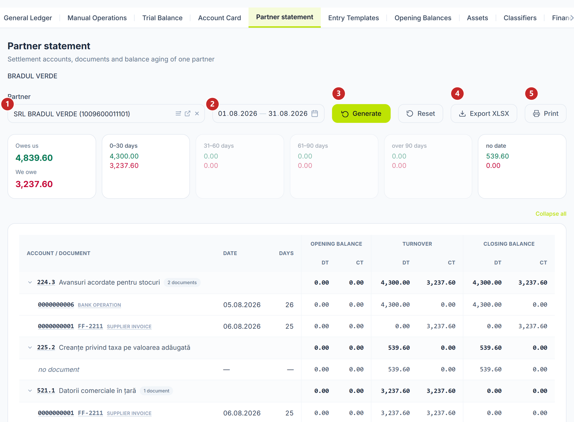The image size is (574, 422).
Task: Open Entry Templates tab
Action: pyautogui.click(x=354, y=18)
